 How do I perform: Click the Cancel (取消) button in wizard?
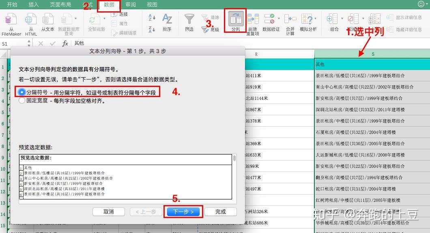(109, 212)
